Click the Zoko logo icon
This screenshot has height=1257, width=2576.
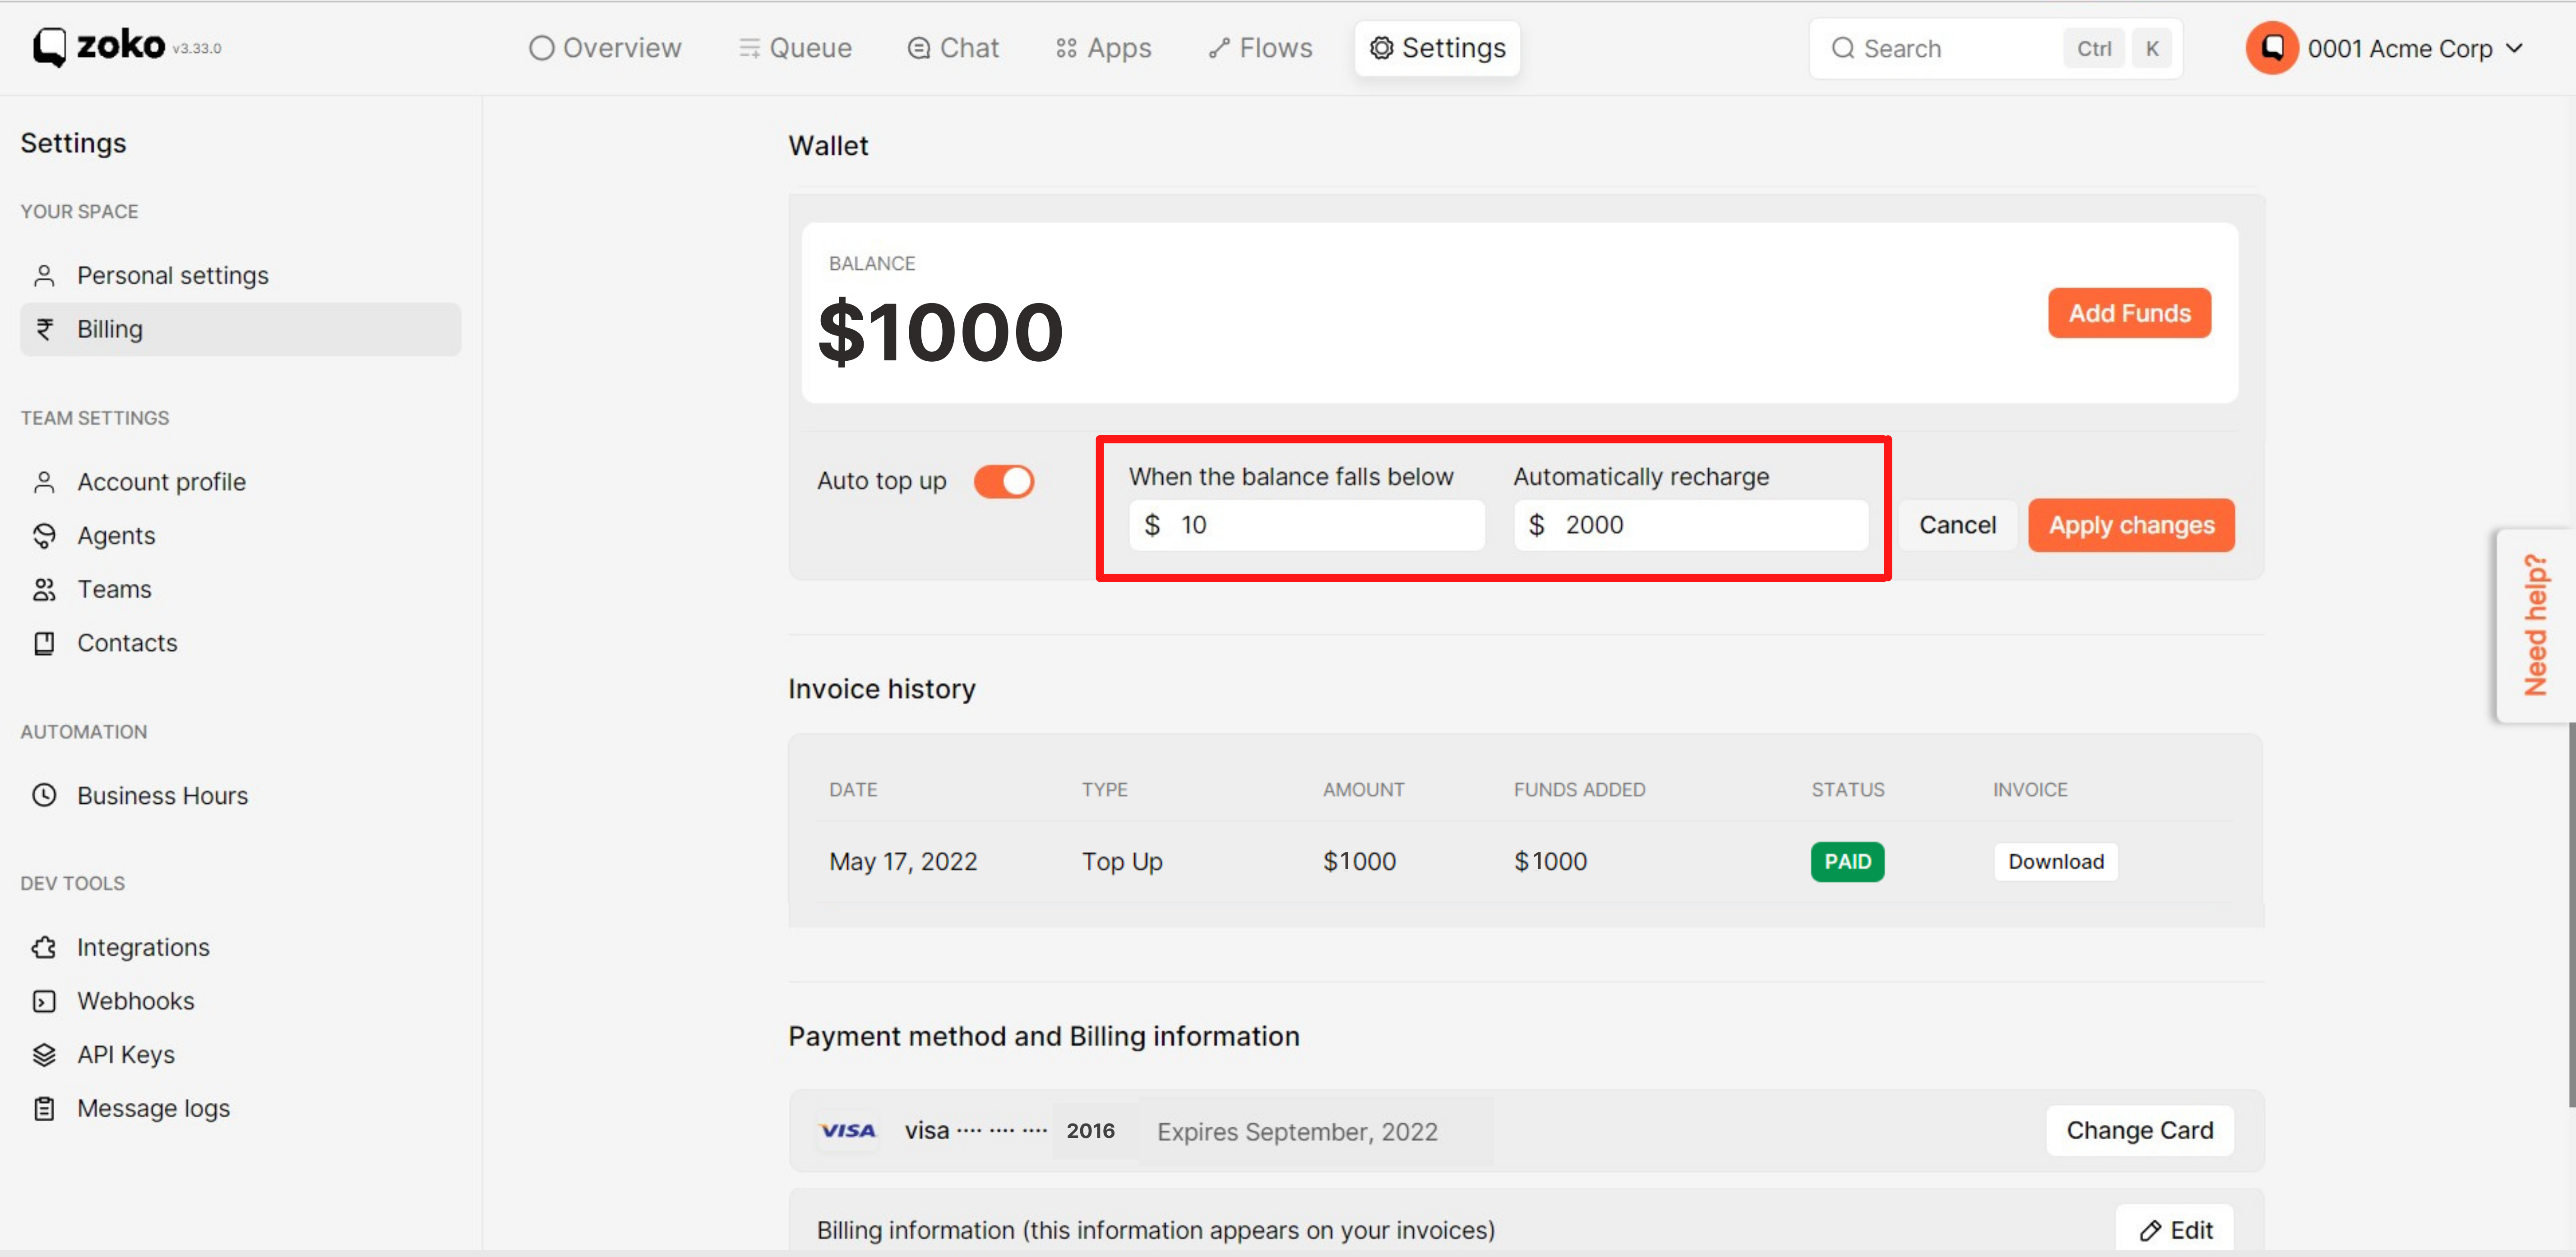(x=50, y=47)
